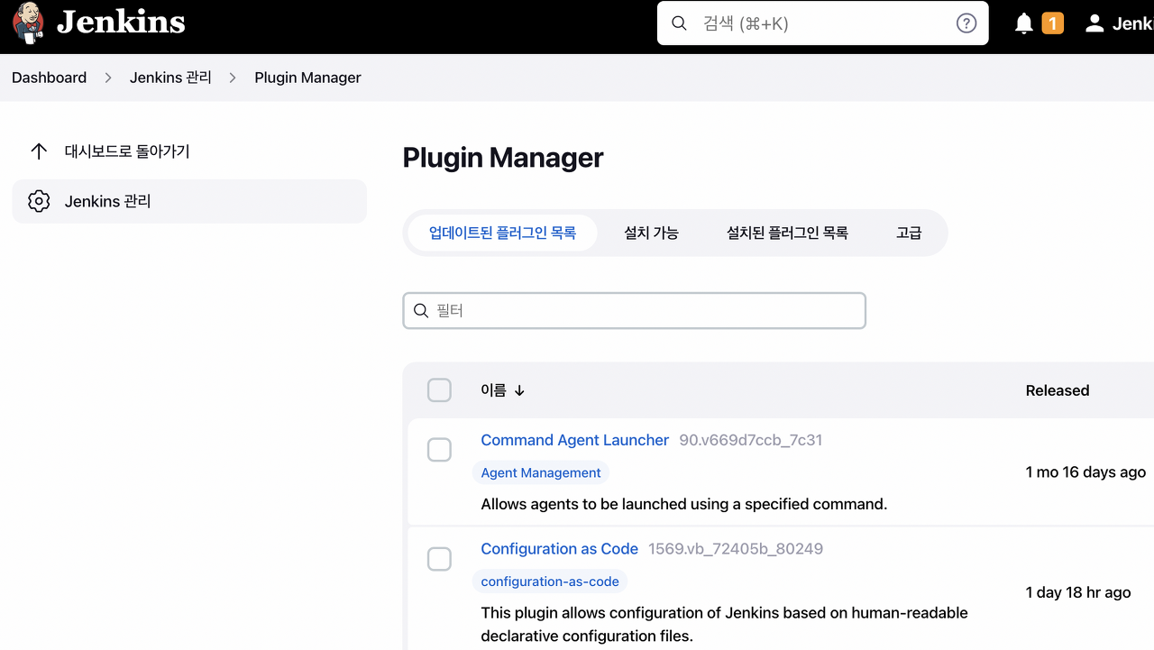1154x650 pixels.
Task: Click the magnifier icon in header search
Action: click(x=680, y=23)
